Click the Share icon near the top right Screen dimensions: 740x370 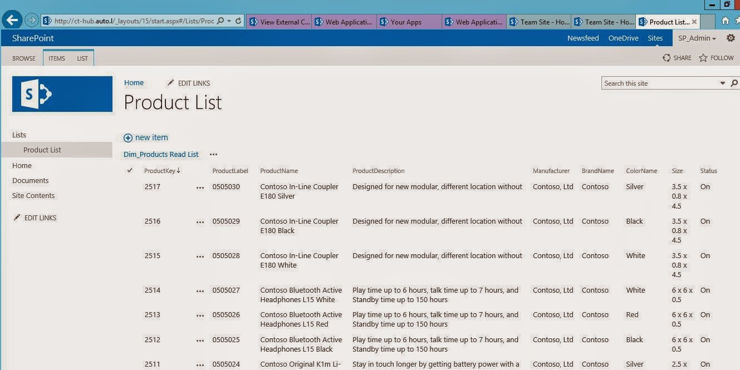click(666, 57)
